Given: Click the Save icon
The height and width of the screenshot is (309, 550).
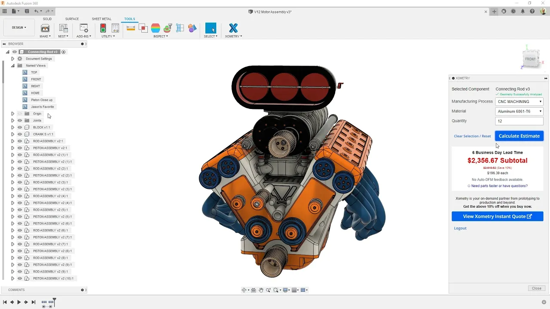Looking at the screenshot, I should point(27,11).
